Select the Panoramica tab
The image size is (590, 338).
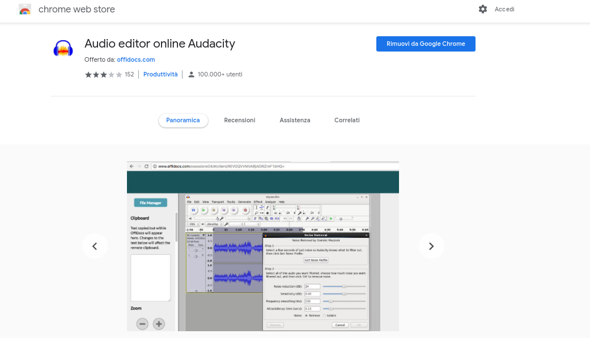tap(183, 121)
